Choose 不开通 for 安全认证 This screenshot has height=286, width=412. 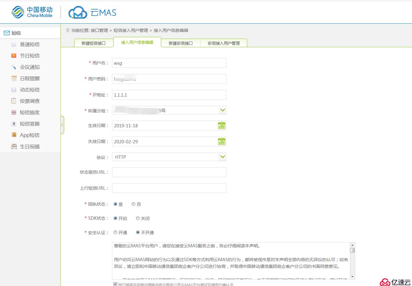(x=138, y=232)
